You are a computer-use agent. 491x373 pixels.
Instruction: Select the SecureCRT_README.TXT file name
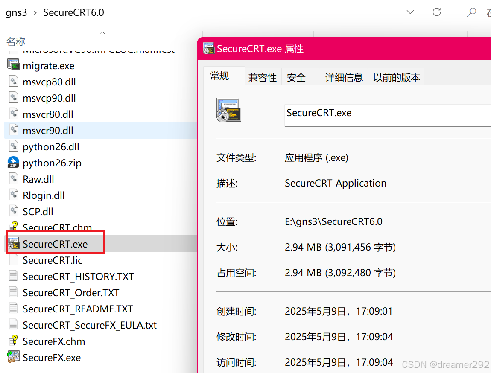click(x=78, y=309)
